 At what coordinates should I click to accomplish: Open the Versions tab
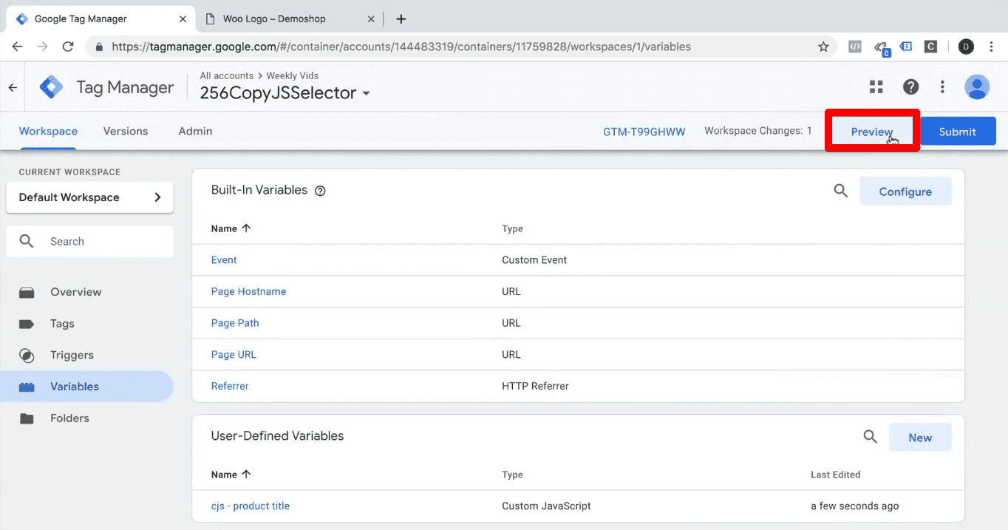click(x=125, y=131)
